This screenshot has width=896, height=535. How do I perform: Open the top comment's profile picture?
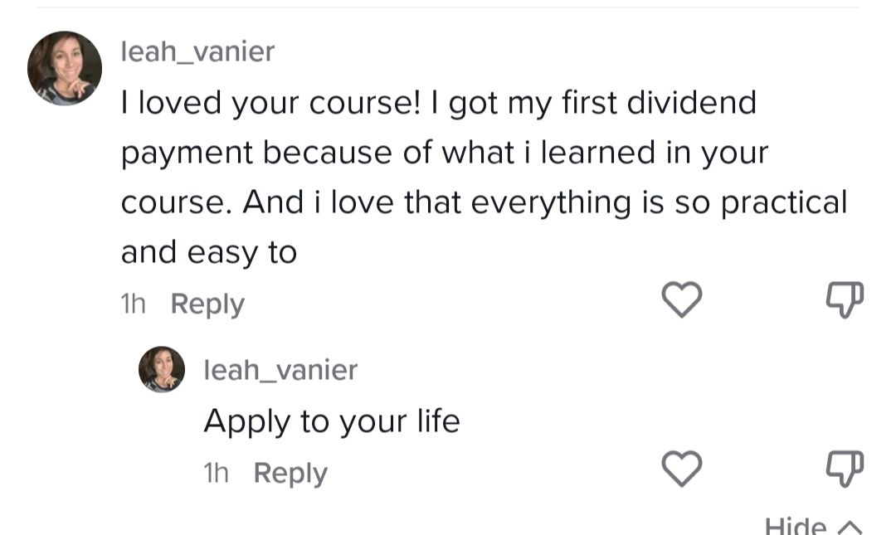[65, 68]
